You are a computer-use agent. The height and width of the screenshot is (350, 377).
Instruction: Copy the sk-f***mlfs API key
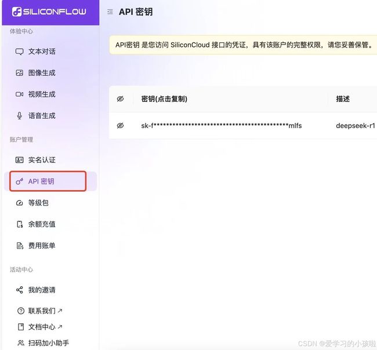[x=222, y=125]
